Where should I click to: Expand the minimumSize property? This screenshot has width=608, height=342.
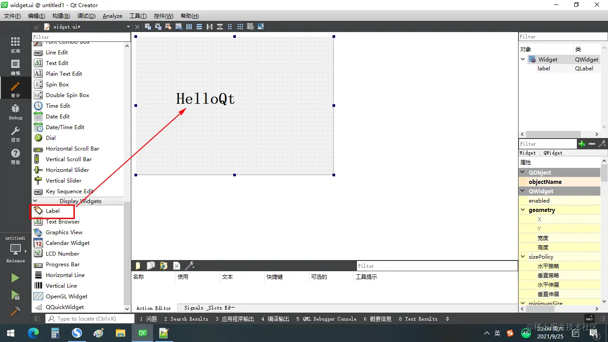(523, 303)
